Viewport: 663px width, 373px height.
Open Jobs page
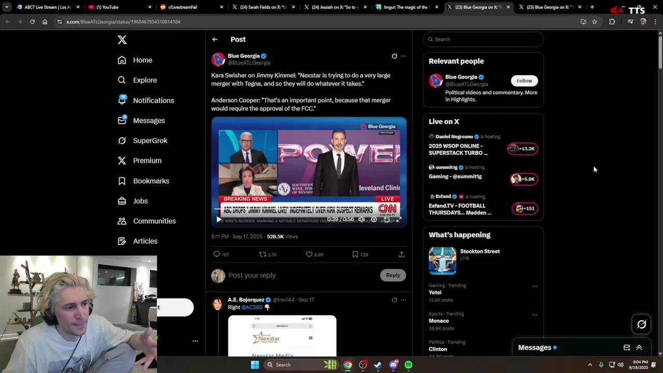click(133, 201)
